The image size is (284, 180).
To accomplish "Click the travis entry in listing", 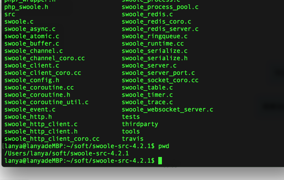I will pos(133,139).
